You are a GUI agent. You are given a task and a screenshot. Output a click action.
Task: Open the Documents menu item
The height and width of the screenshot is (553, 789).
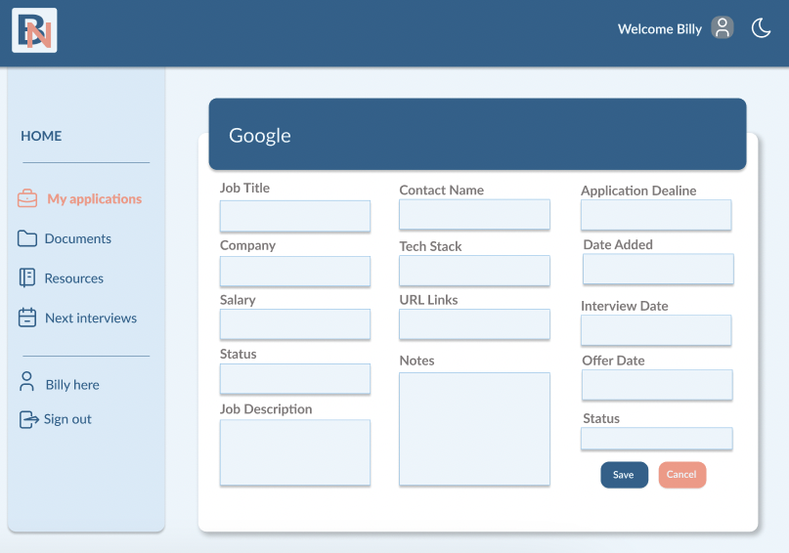click(x=78, y=238)
